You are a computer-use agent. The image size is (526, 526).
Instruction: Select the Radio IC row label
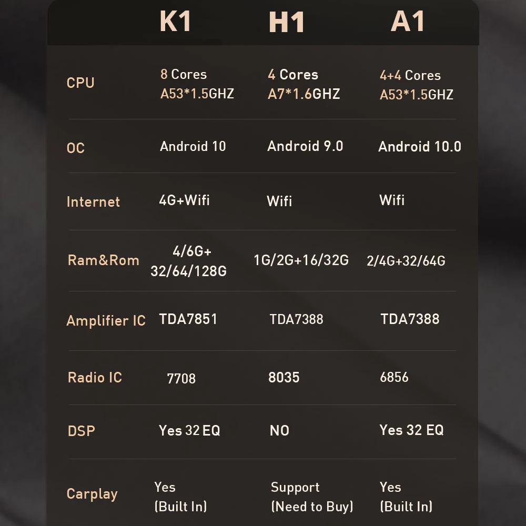pos(95,378)
